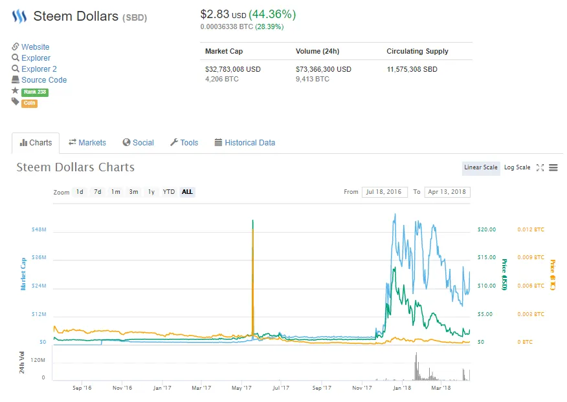The width and height of the screenshot is (567, 402).
Task: Click the laptop icon beside Source Code
Action: click(15, 79)
